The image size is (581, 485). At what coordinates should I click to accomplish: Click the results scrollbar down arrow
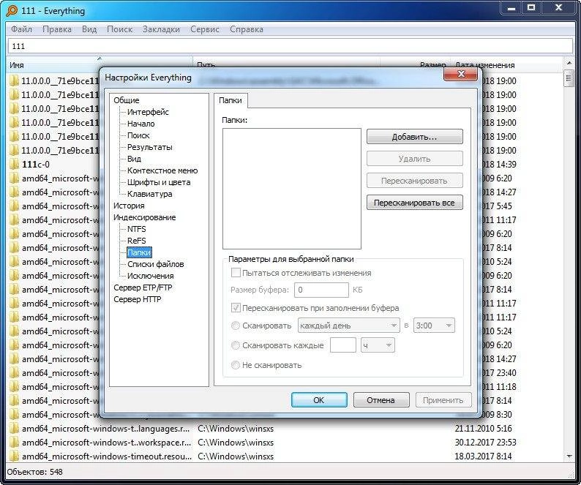pyautogui.click(x=569, y=456)
